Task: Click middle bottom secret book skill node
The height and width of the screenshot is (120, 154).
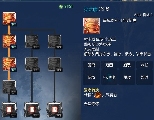Action: pos(32,110)
